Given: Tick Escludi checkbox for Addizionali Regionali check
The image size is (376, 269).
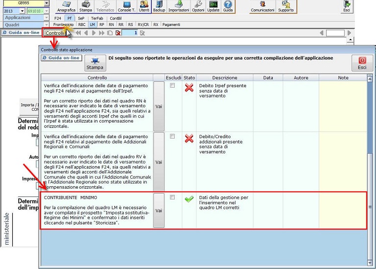Looking at the screenshot, I should pos(172,136).
